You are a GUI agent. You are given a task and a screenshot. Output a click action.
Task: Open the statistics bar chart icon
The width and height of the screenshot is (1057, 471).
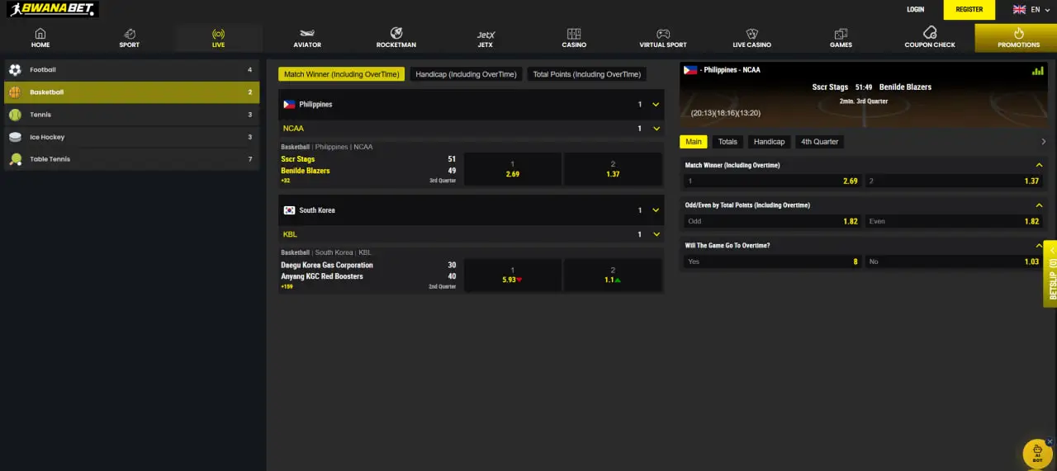(1037, 71)
